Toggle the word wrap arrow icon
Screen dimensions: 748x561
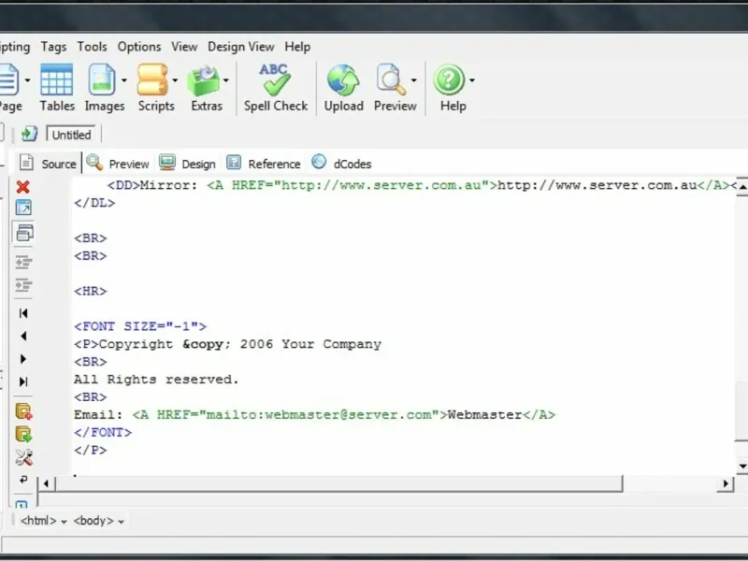coord(23,480)
